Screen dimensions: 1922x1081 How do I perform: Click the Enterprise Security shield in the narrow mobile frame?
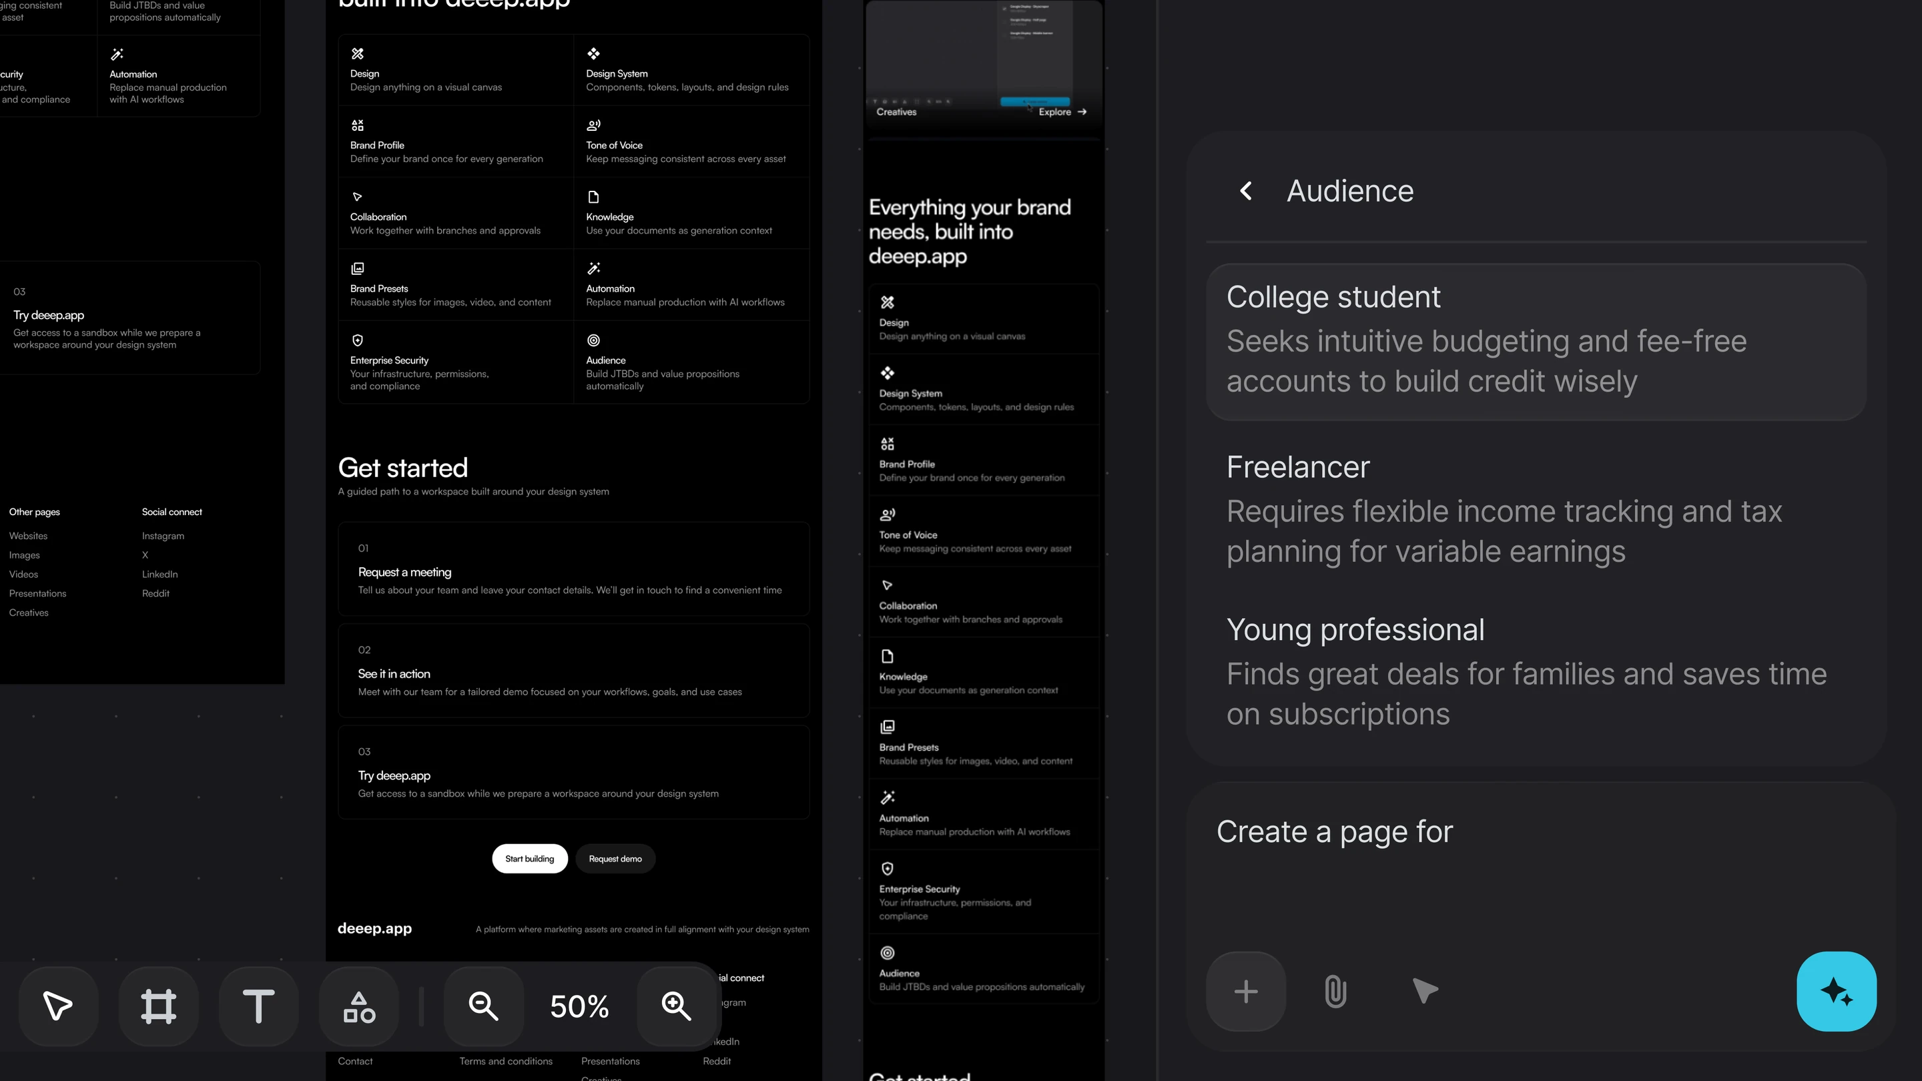click(887, 869)
